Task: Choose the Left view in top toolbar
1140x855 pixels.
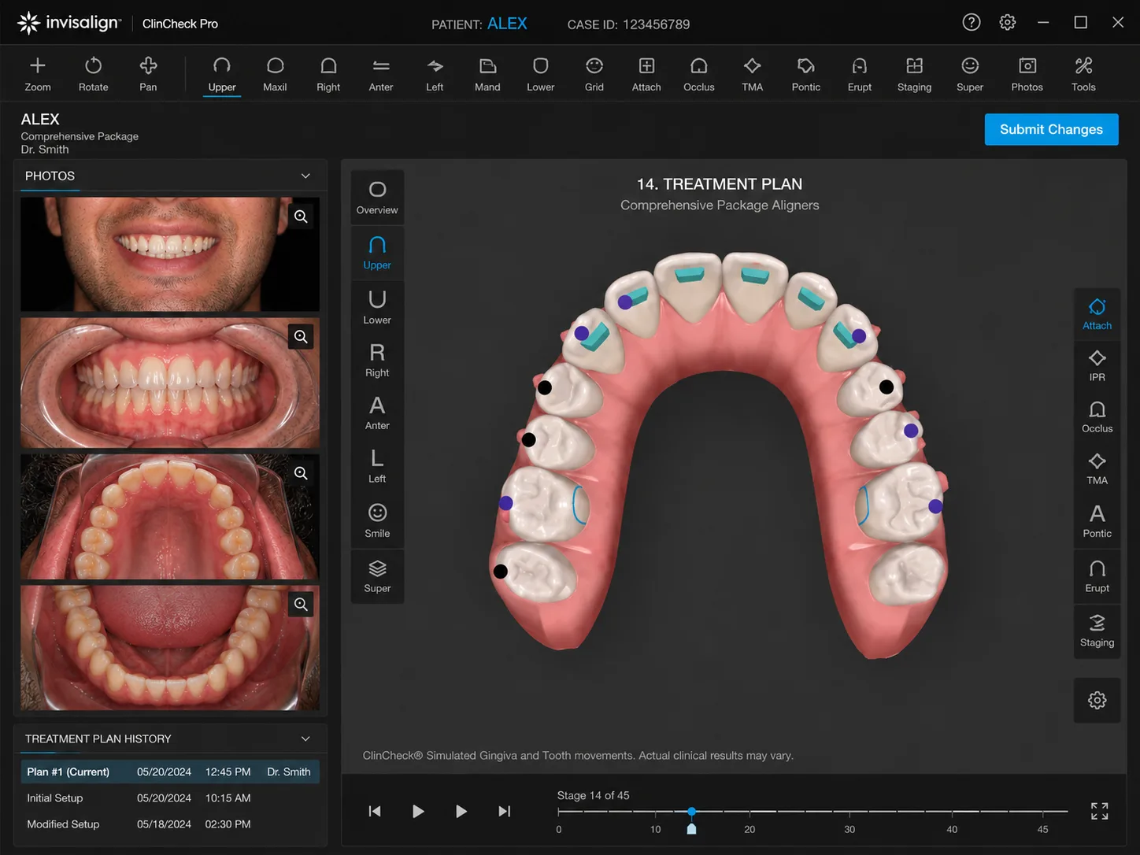Action: 435,74
